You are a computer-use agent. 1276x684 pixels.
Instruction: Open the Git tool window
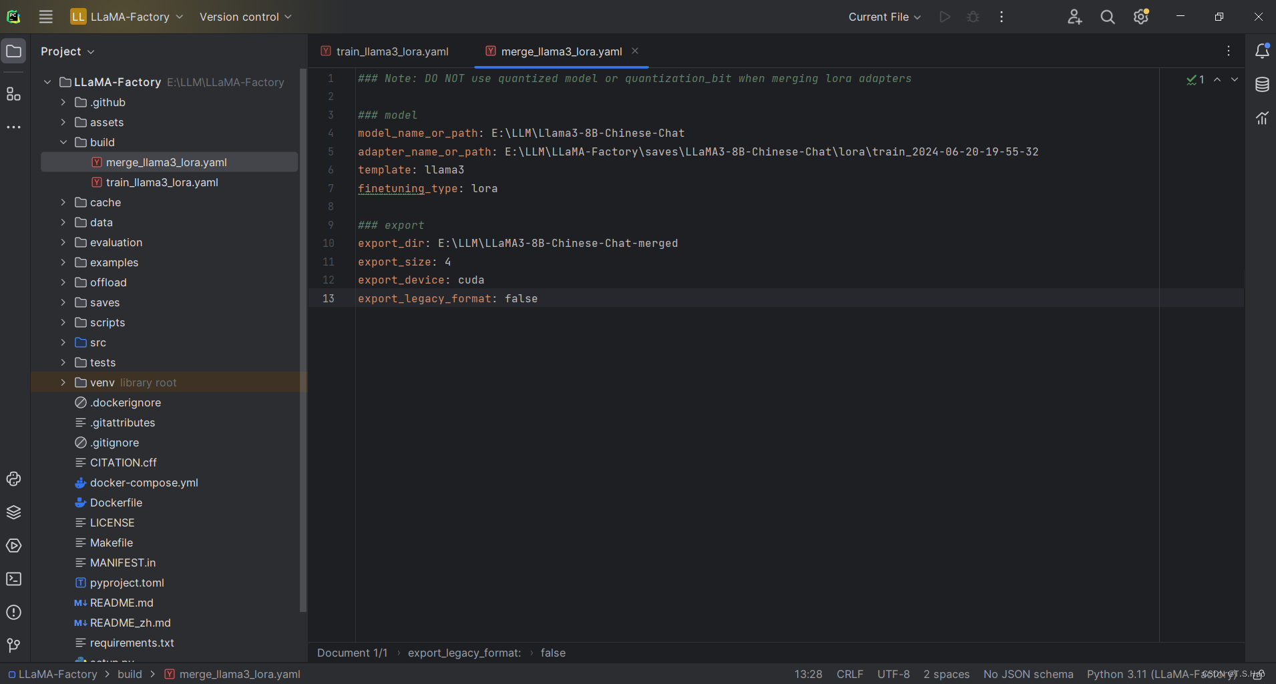pos(14,645)
